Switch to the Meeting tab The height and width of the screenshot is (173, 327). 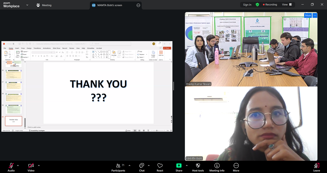pos(44,5)
